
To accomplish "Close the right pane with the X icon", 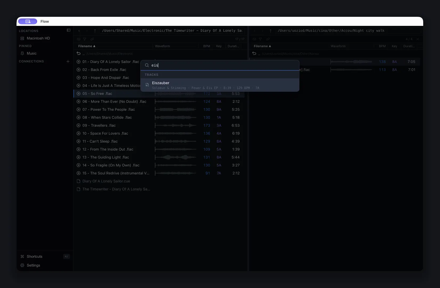I will pyautogui.click(x=418, y=39).
